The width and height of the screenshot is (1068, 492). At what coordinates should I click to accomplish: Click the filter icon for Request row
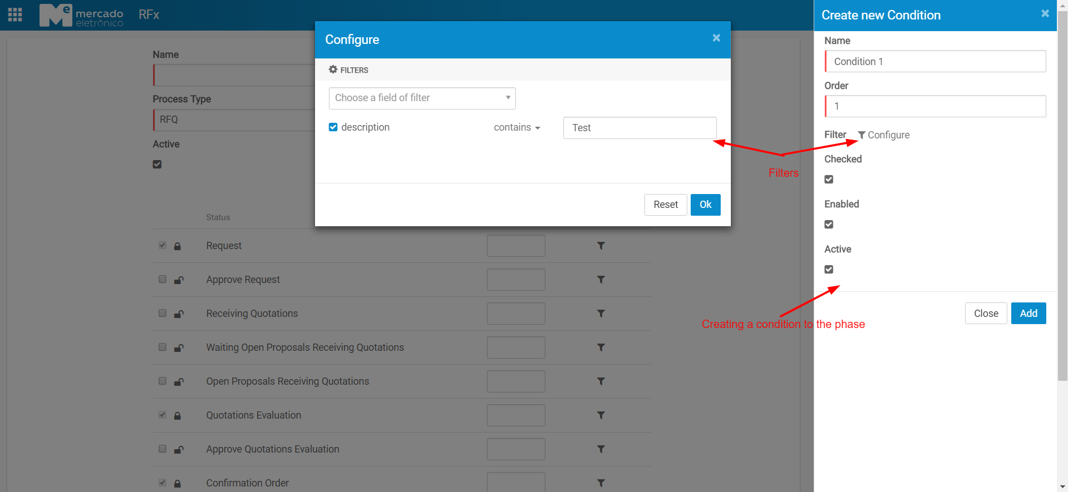[x=601, y=246]
